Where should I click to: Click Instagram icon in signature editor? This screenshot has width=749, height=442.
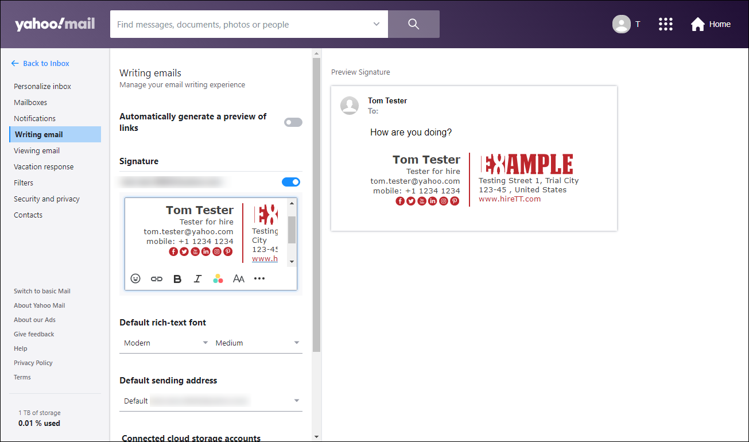point(217,251)
